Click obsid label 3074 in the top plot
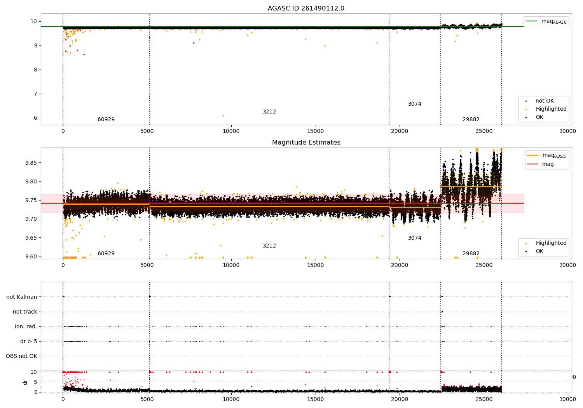This screenshot has height=408, width=583. coord(415,104)
